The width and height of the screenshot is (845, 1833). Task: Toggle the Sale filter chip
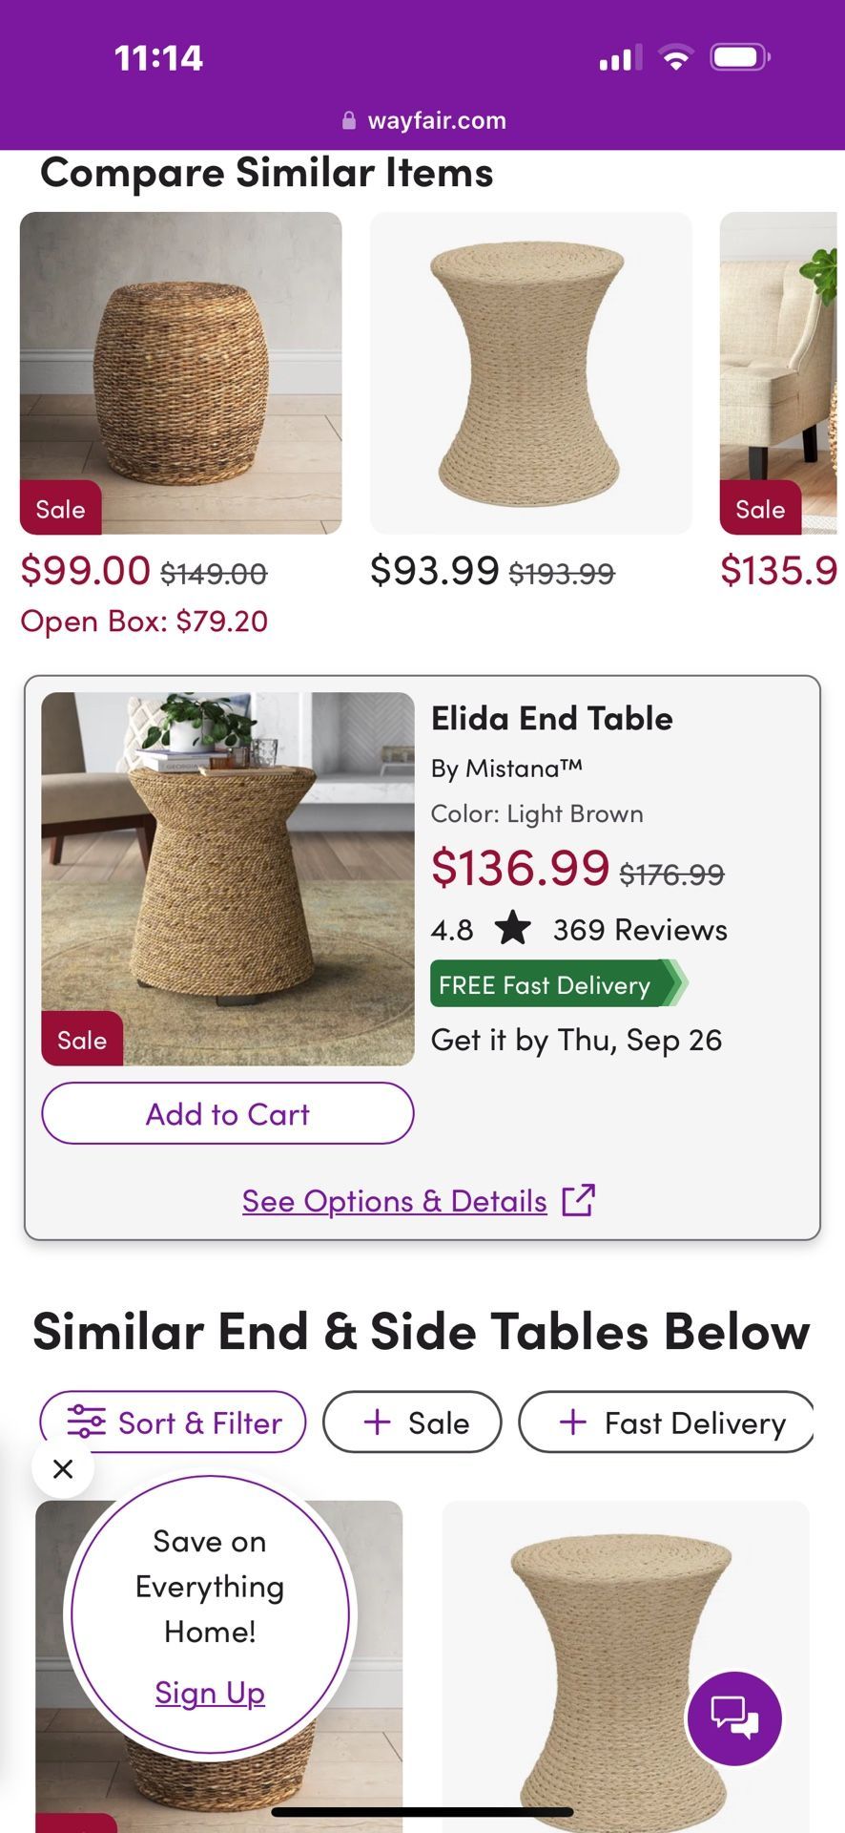(412, 1422)
